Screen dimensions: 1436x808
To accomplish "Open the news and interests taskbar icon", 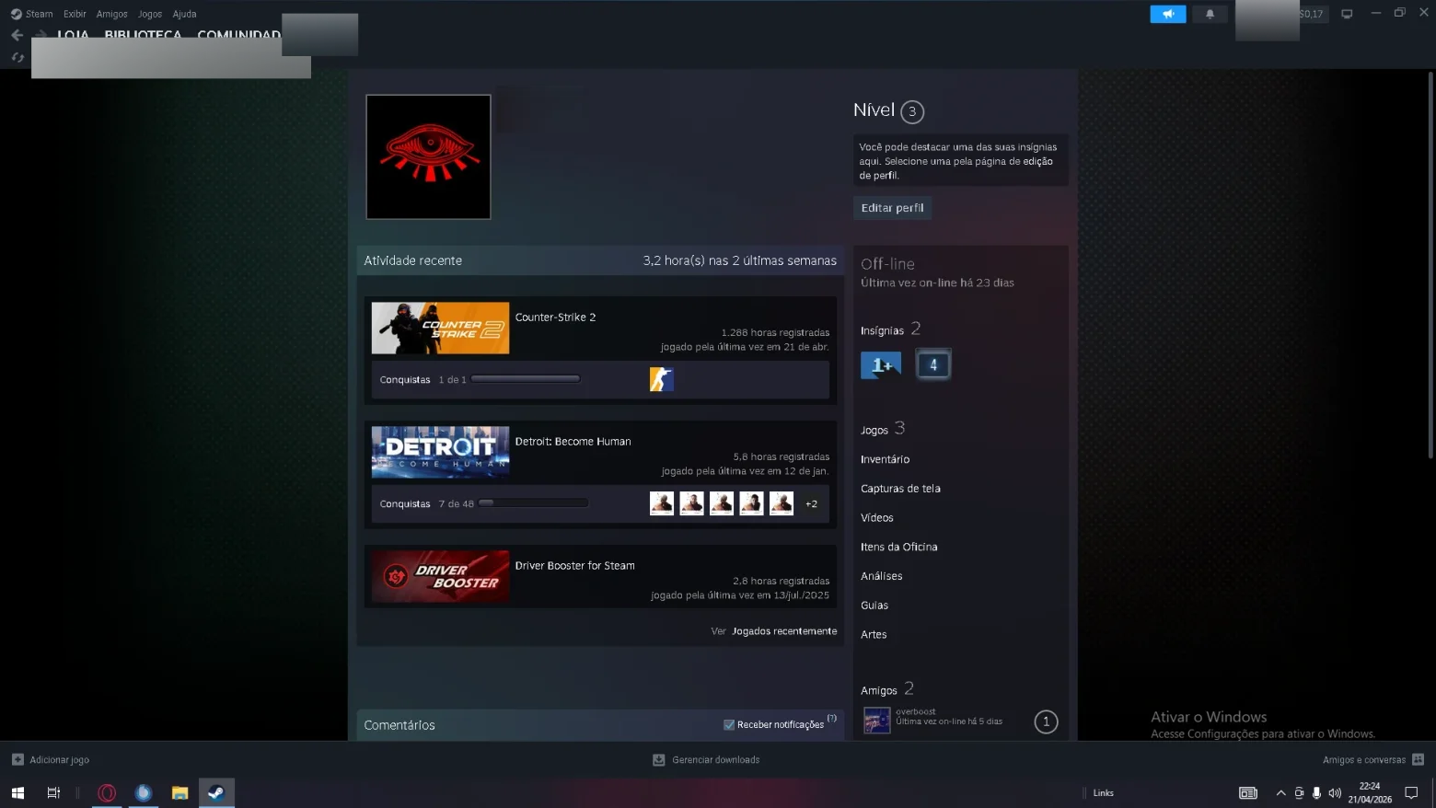I will coord(1248,792).
